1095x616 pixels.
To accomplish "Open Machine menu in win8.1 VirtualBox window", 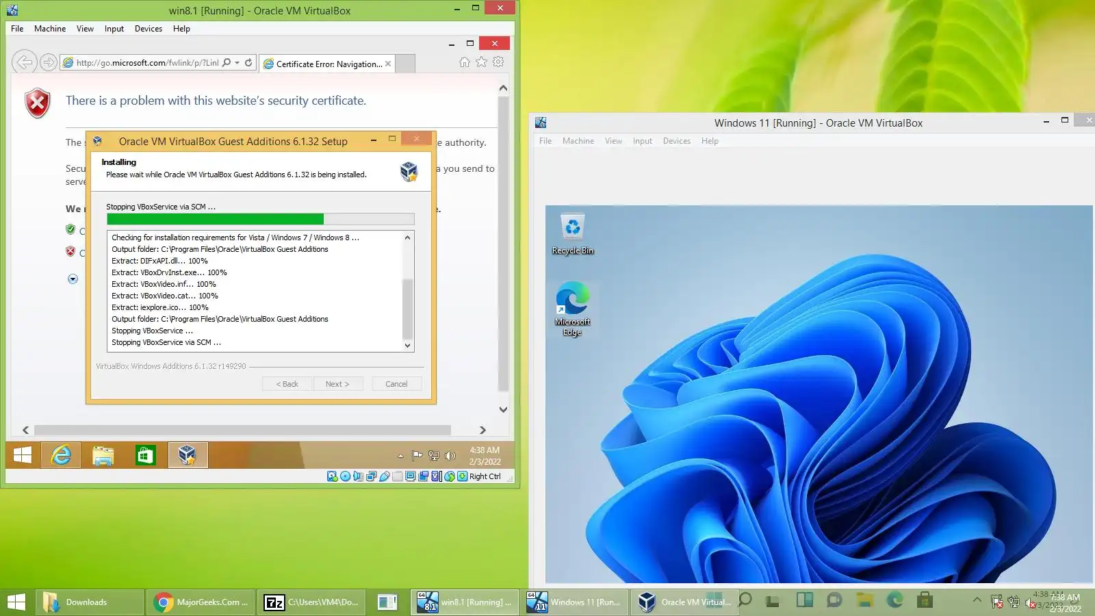I will coord(50,29).
